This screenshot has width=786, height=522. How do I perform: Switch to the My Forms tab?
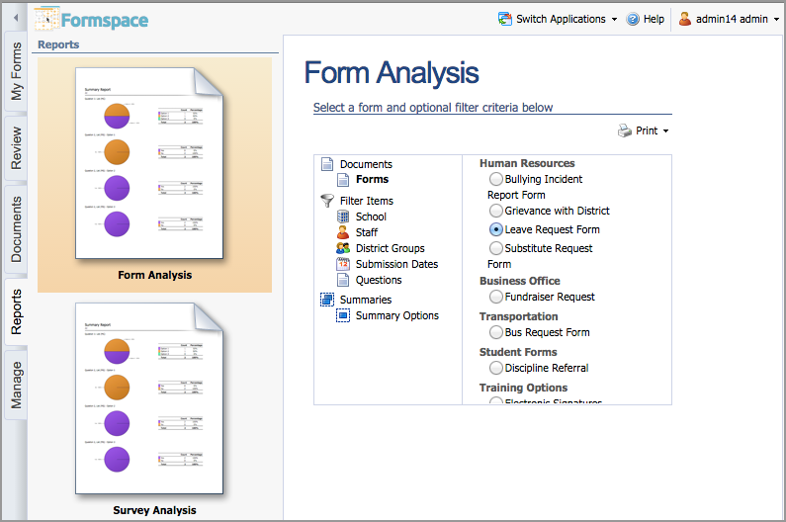click(x=16, y=71)
